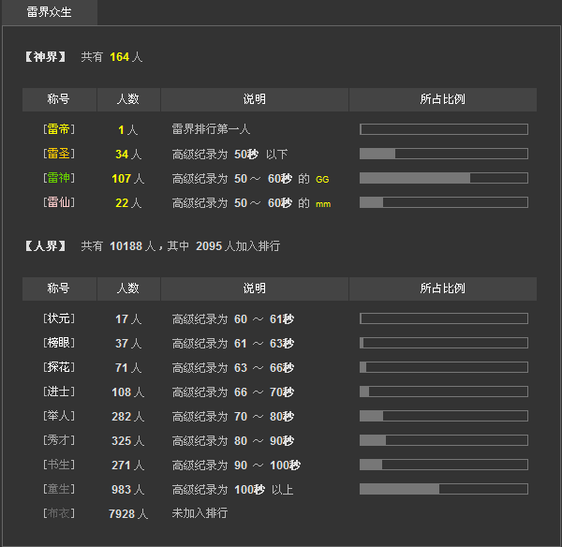The width and height of the screenshot is (562, 547).
Task: Click the 书生 title
Action: [59, 465]
